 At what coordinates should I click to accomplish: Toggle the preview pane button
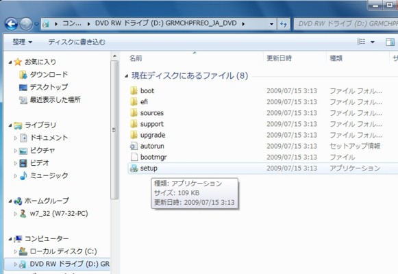tap(390, 42)
